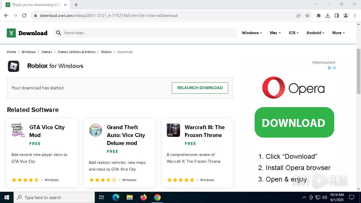Click the taskbar clock showing 10:14 AM
Screen dimensions: 361x203
pos(337,197)
